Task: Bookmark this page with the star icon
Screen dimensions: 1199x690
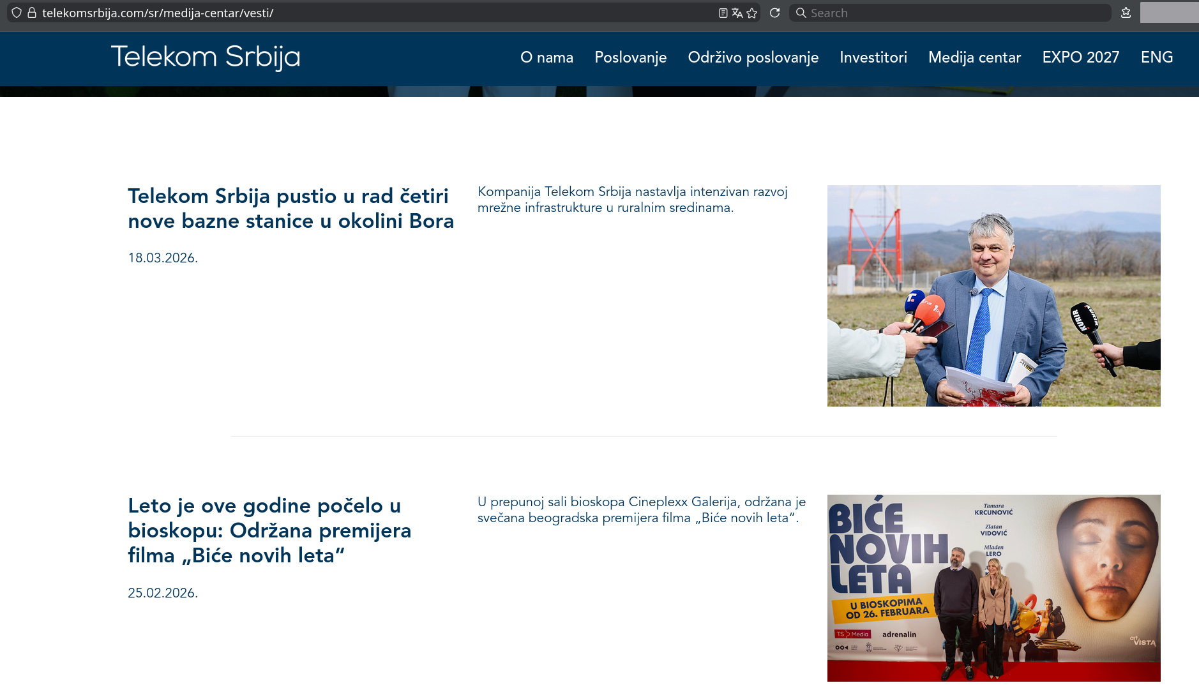Action: [x=752, y=13]
